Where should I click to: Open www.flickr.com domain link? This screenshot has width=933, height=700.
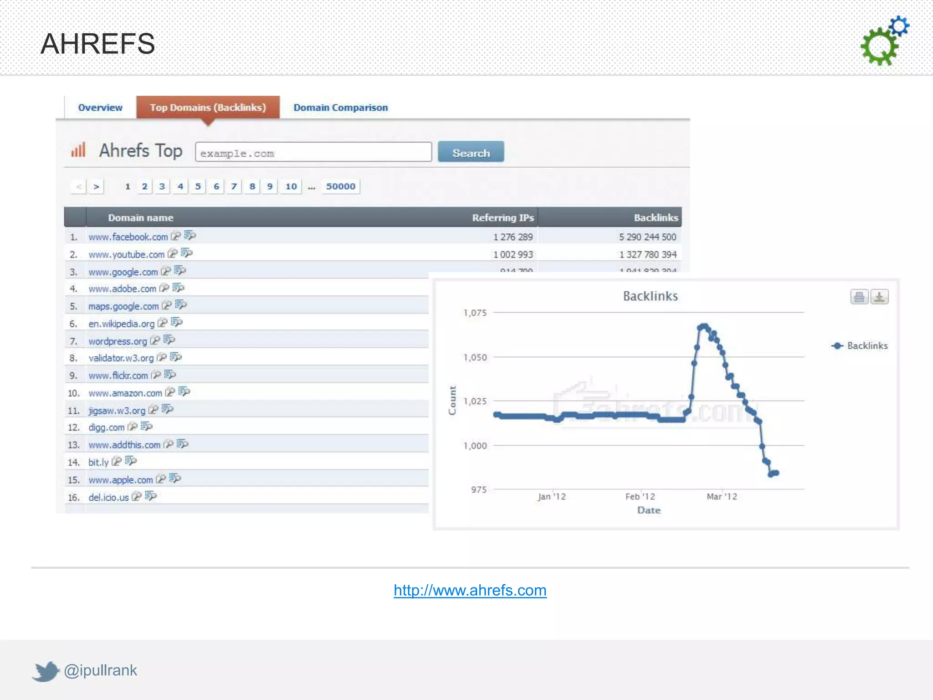tap(118, 376)
